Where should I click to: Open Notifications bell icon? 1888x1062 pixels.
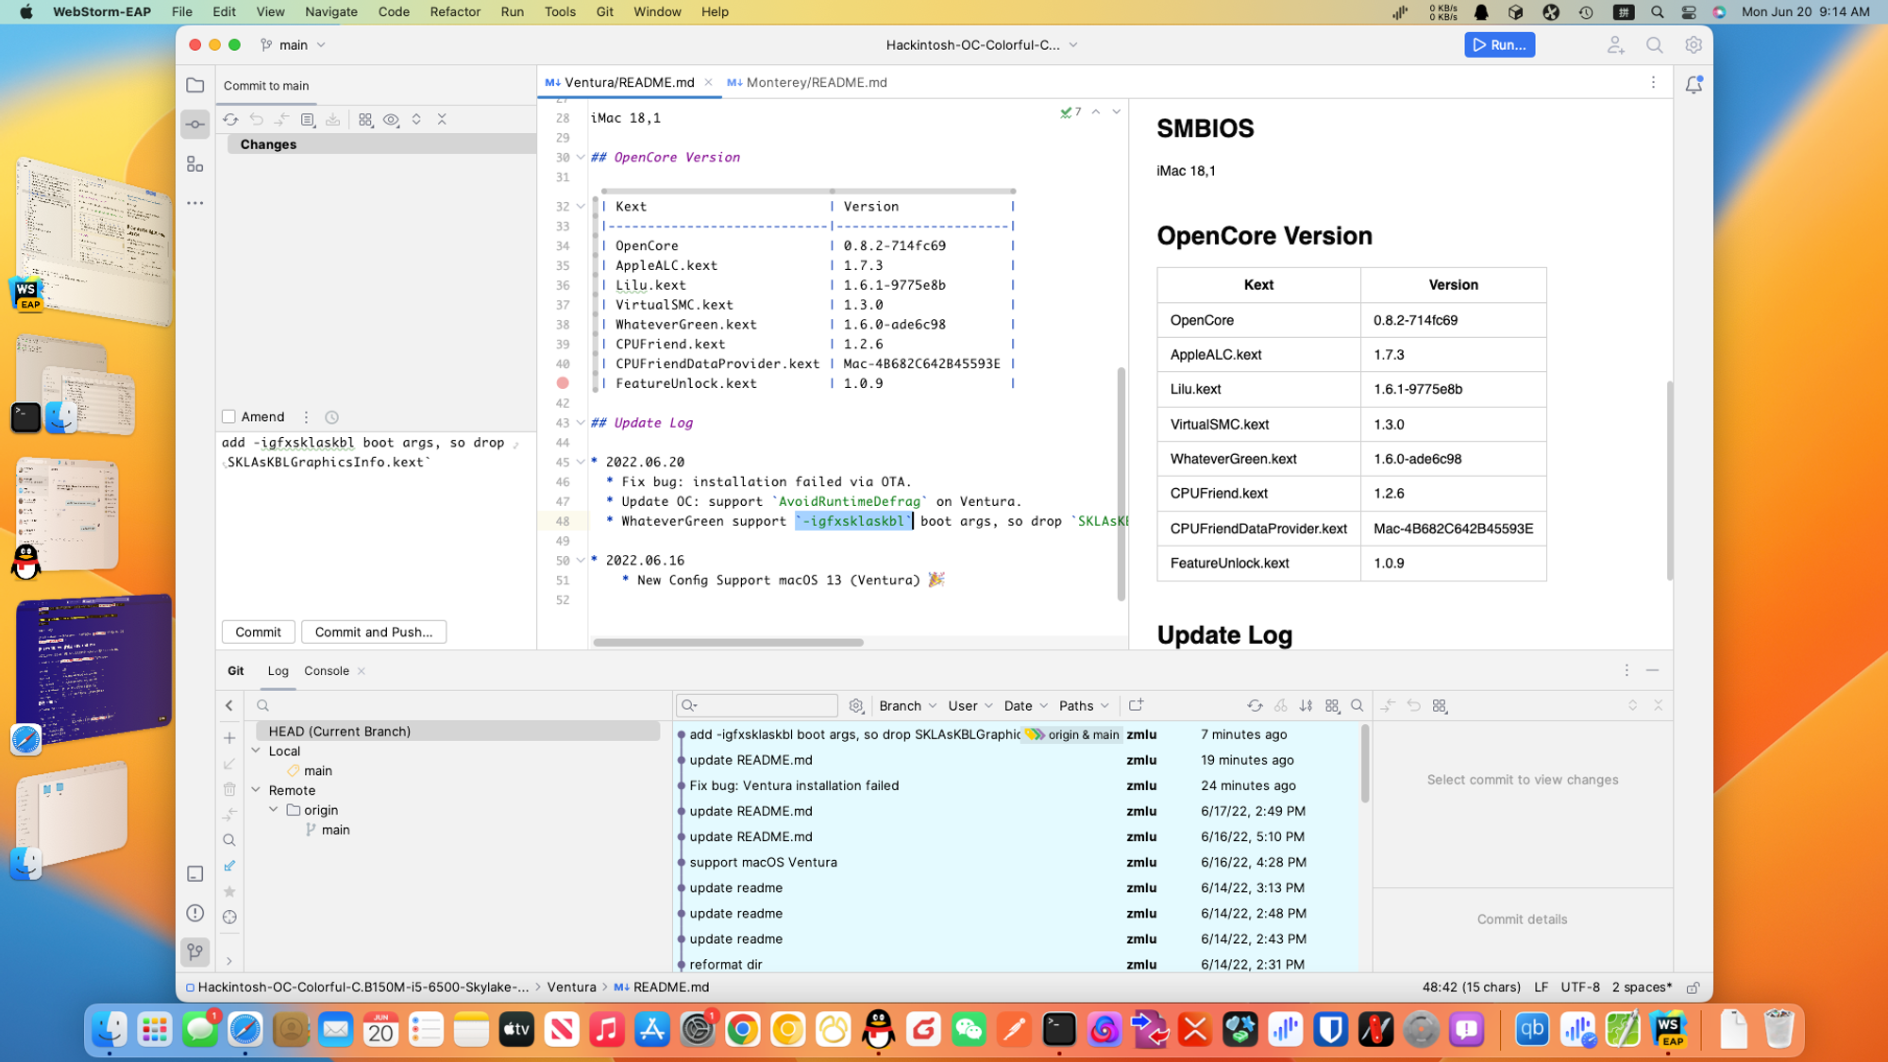(x=1694, y=85)
